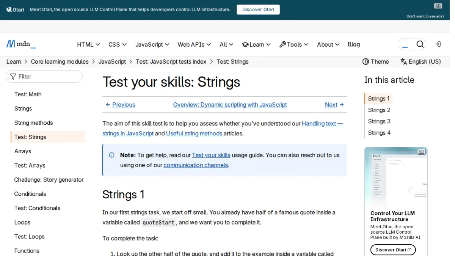The height and width of the screenshot is (256, 455).
Task: Open the About navigation menu
Action: [328, 44]
